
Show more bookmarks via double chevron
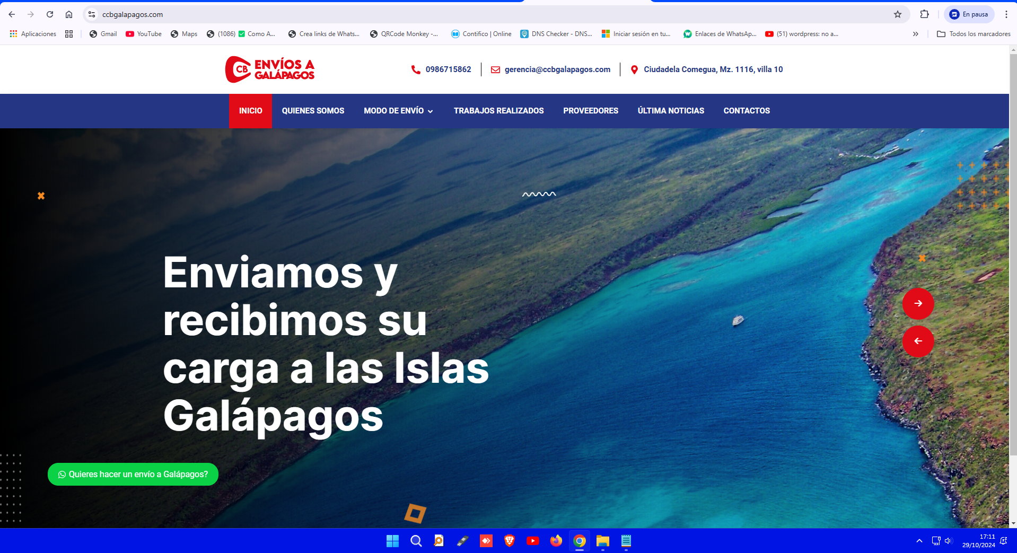pyautogui.click(x=915, y=34)
